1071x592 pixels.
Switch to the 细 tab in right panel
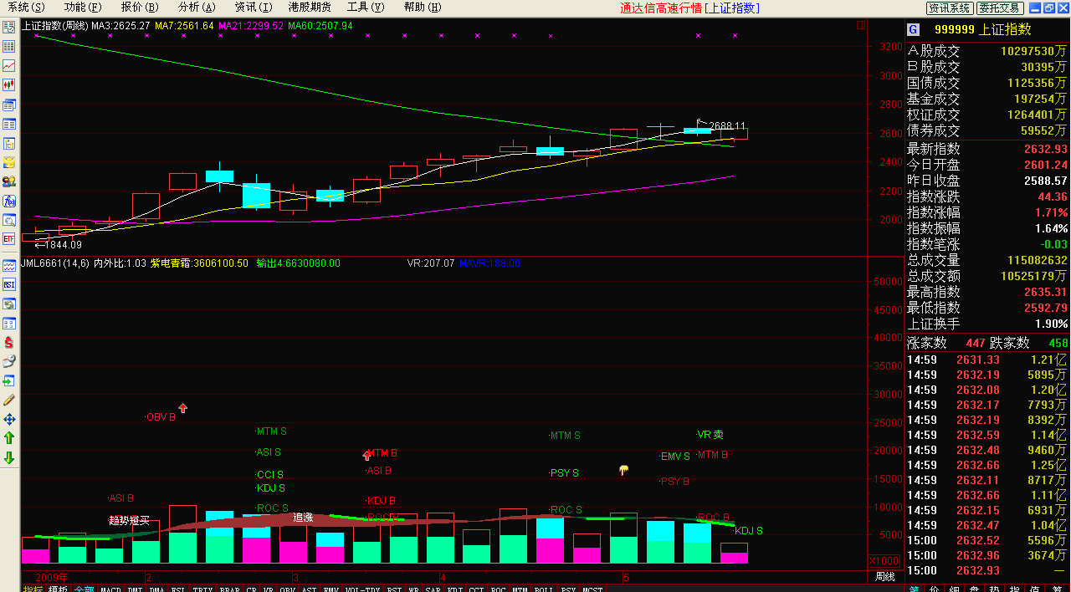[955, 588]
